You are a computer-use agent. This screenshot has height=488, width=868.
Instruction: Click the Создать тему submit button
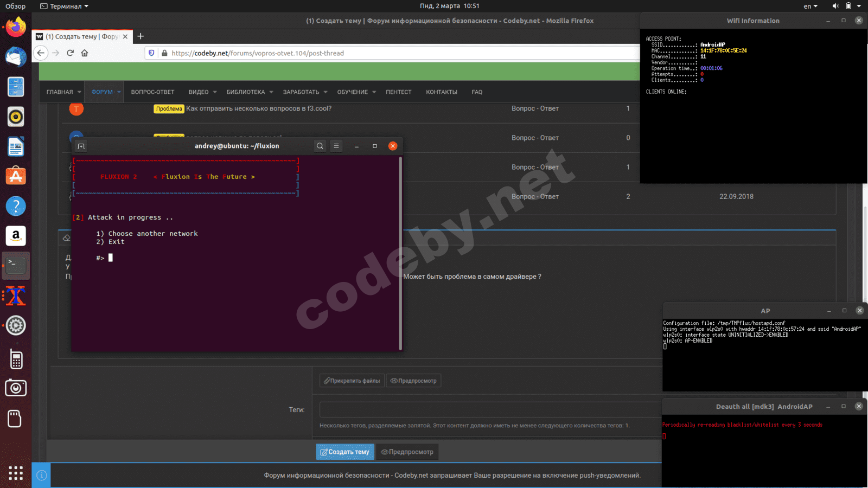click(345, 452)
